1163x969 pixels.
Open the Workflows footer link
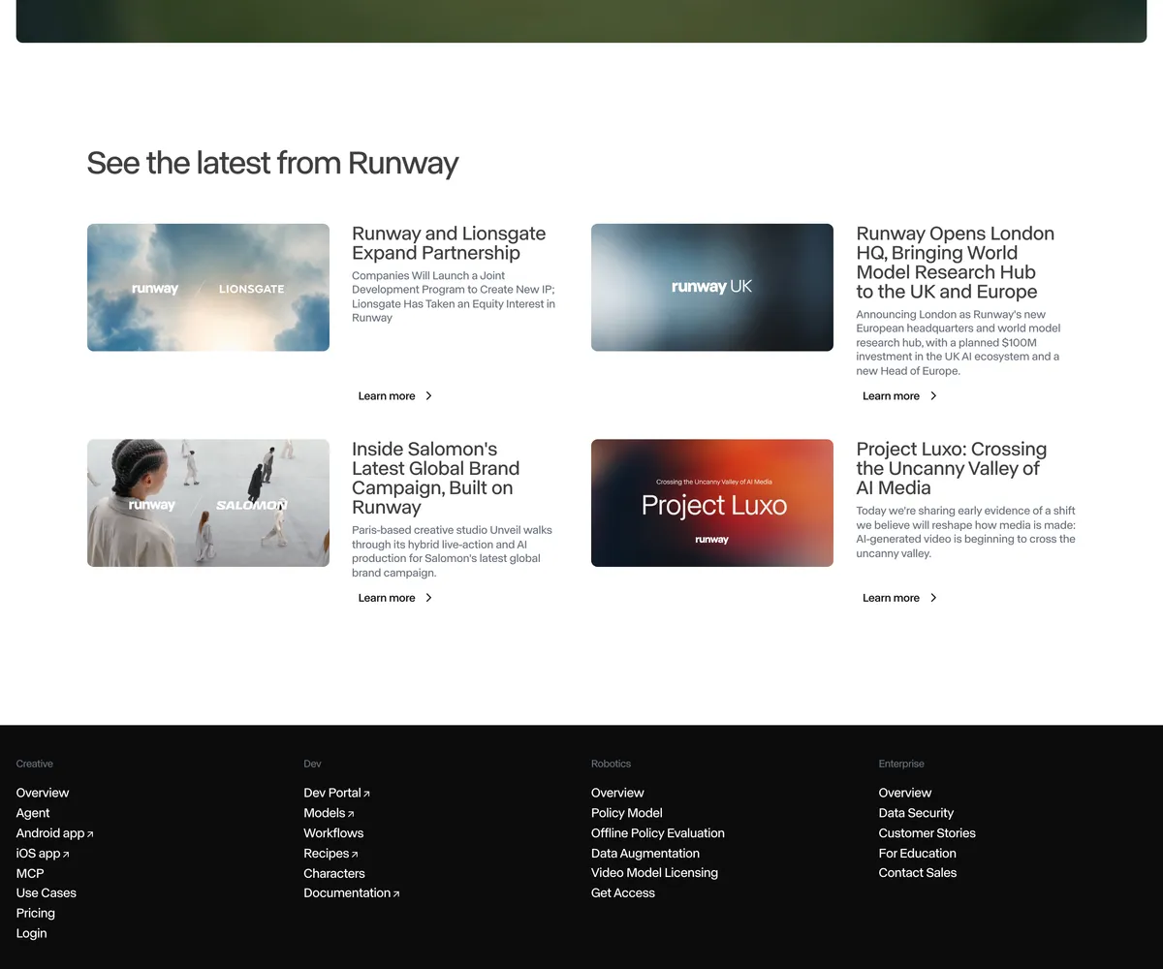click(333, 833)
